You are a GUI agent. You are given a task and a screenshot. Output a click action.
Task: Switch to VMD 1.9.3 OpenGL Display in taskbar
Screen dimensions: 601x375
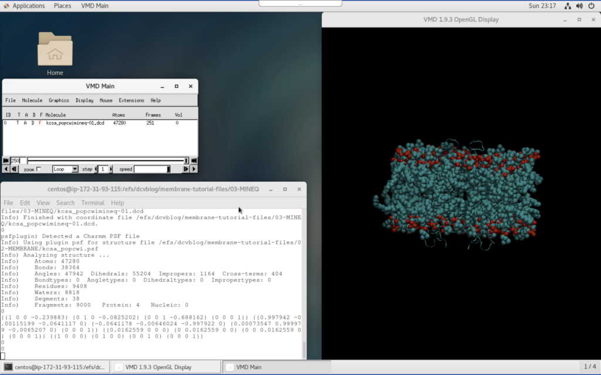tap(166, 367)
